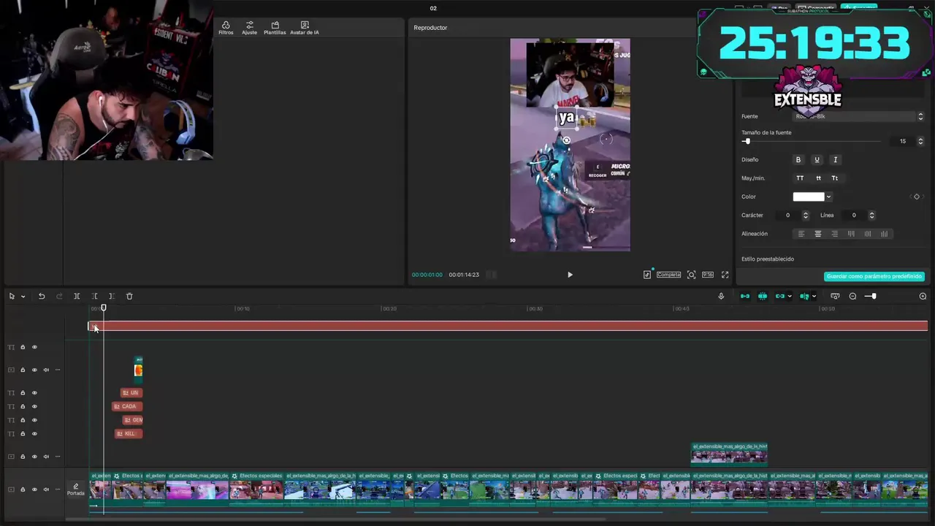Viewport: 935px width, 526px height.
Task: Hide the main video track with eye icon
Action: tap(34, 489)
